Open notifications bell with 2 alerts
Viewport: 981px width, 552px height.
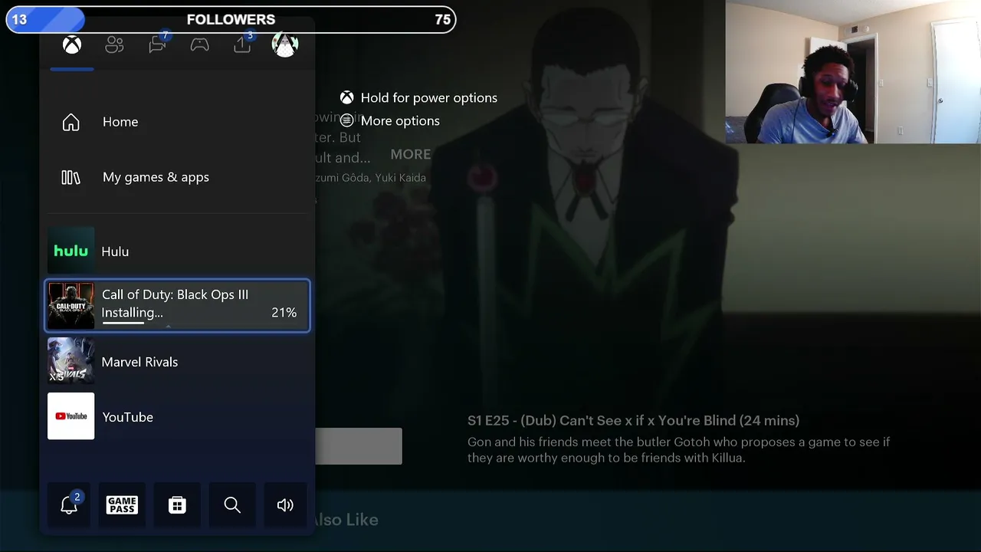[69, 504]
